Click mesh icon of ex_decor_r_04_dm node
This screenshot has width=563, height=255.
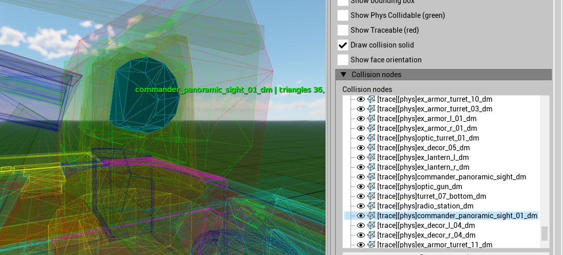(372, 235)
